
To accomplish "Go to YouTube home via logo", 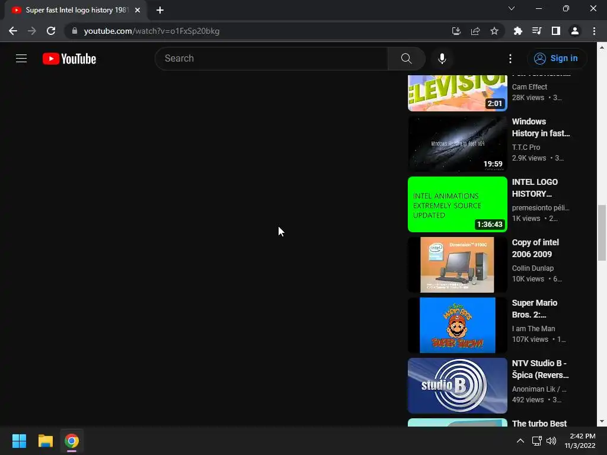I will pos(69,59).
